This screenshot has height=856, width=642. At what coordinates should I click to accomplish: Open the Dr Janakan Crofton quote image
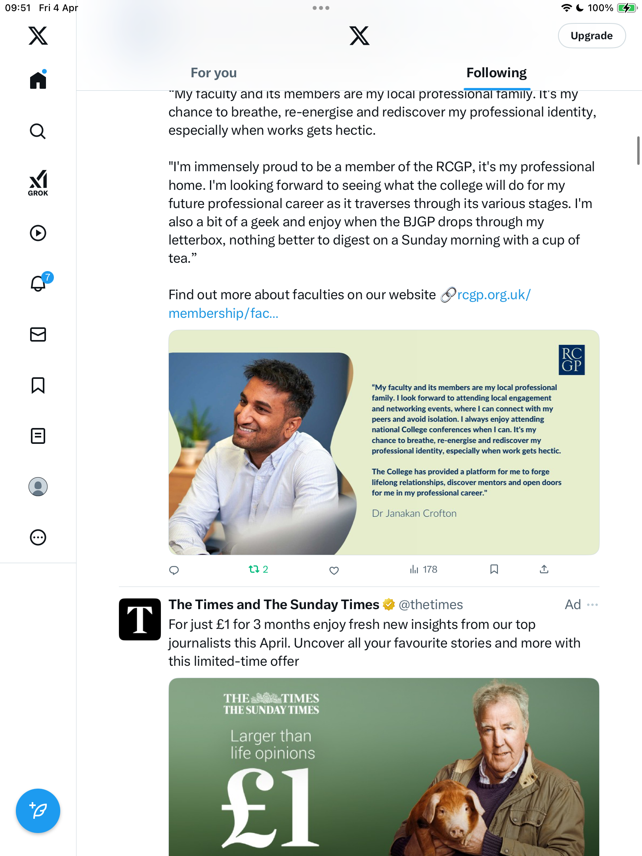[x=384, y=442]
